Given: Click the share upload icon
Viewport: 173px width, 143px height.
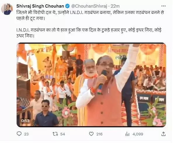Looking at the screenshot, I should (163, 134).
